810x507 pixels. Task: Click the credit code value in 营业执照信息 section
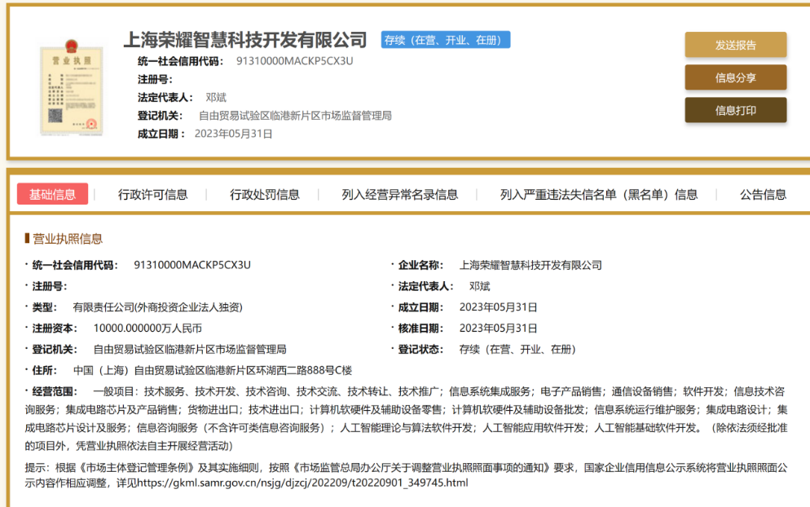192,265
